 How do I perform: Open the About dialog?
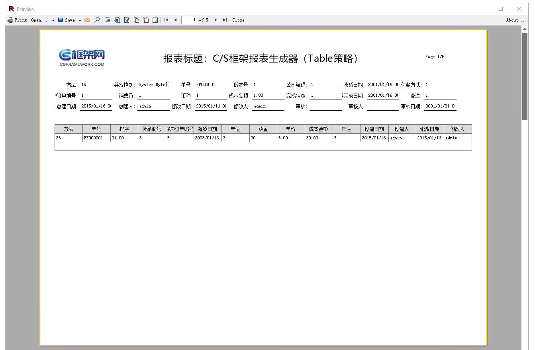pos(515,20)
